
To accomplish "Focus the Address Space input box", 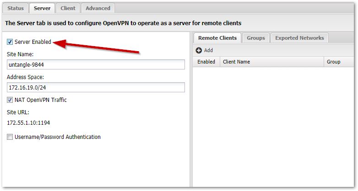I will pyautogui.click(x=96, y=88).
